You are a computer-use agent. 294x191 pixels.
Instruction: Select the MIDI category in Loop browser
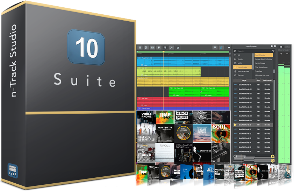pyautogui.click(x=243, y=63)
